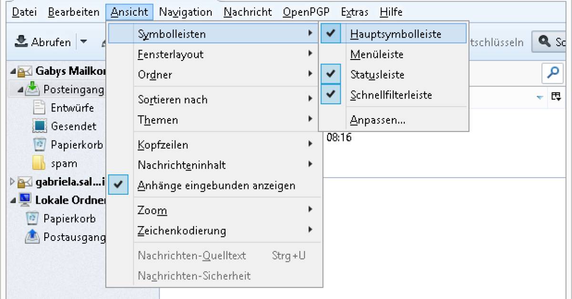Select the Posteingang inbox icon
The height and width of the screenshot is (299, 572).
(x=32, y=89)
